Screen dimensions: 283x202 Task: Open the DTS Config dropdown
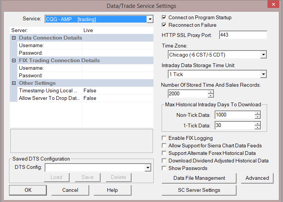(x=148, y=167)
